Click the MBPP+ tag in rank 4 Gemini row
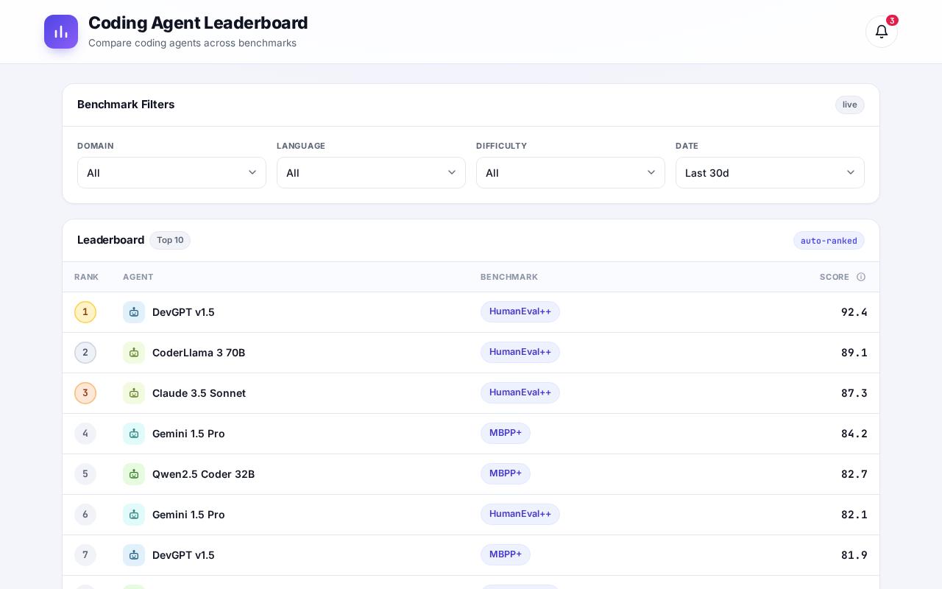 pos(506,434)
